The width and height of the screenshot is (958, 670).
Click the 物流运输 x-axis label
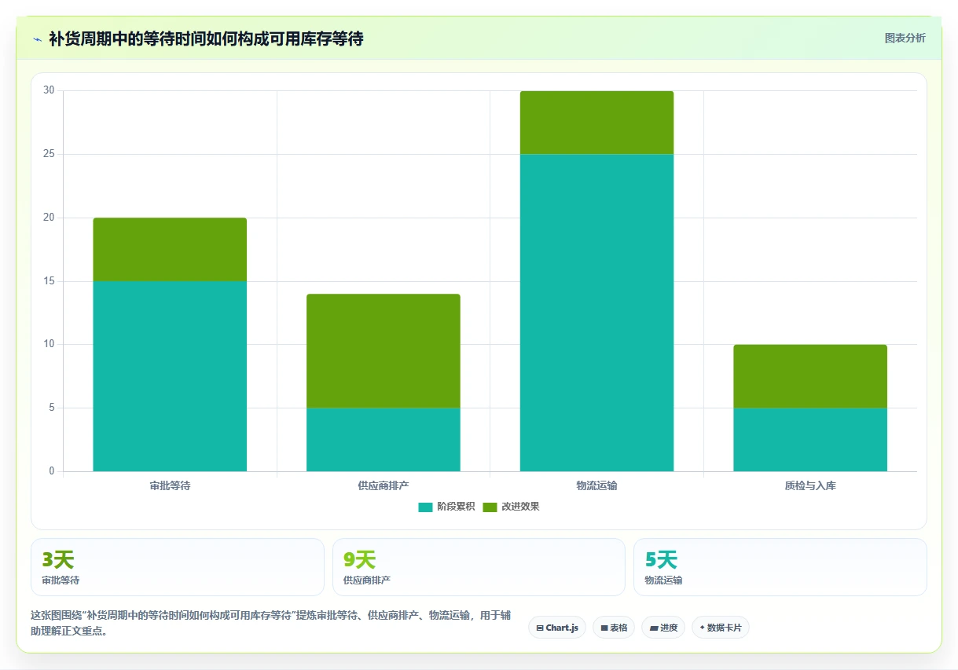(596, 486)
